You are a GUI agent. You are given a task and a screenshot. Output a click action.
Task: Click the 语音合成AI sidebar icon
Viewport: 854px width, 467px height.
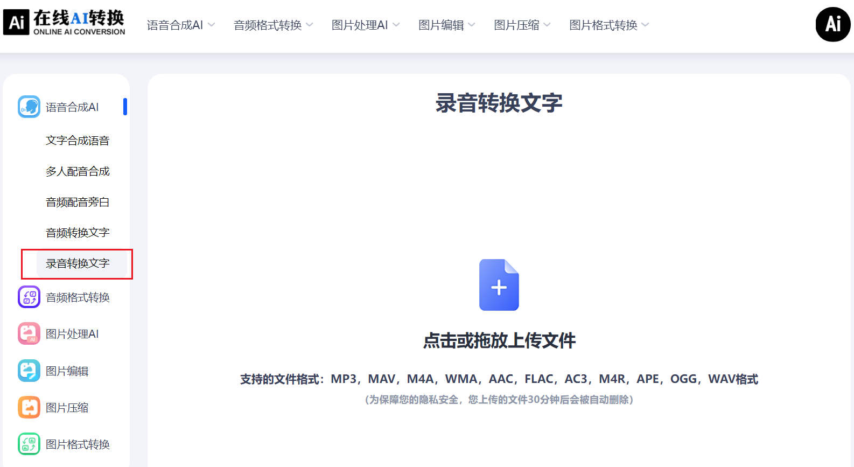29,107
